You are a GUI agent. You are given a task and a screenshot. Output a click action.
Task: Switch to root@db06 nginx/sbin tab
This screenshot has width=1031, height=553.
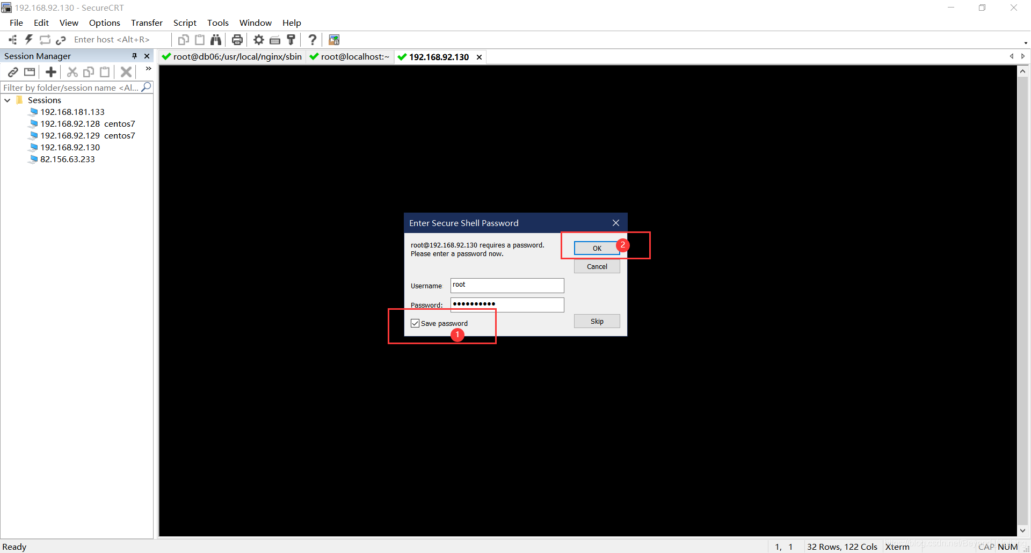pos(233,57)
